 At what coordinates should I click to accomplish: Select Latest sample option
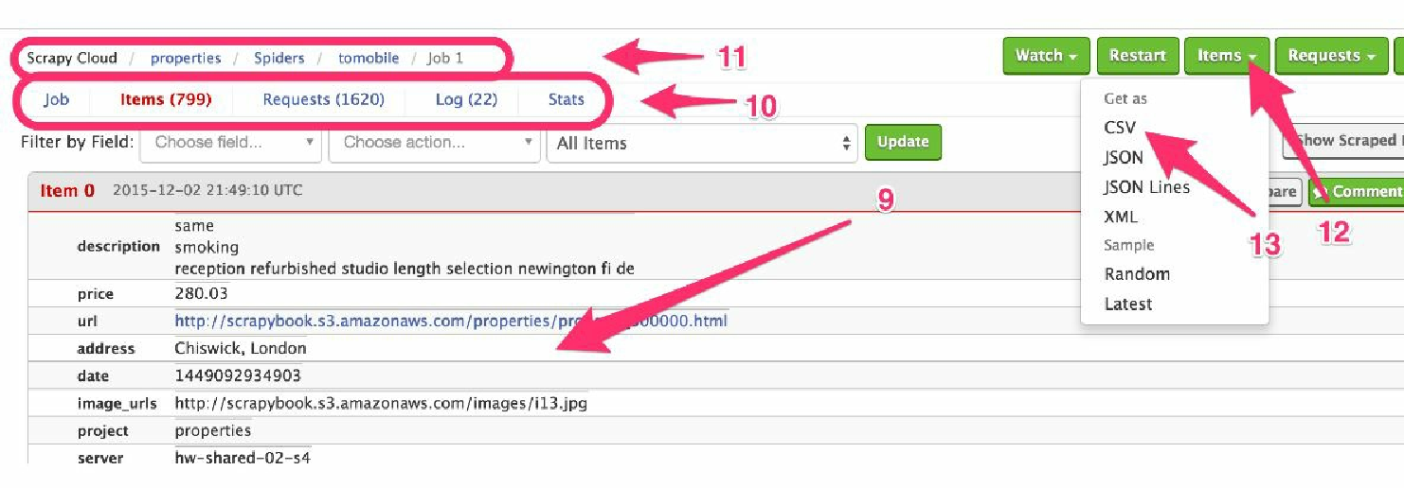[x=1128, y=304]
